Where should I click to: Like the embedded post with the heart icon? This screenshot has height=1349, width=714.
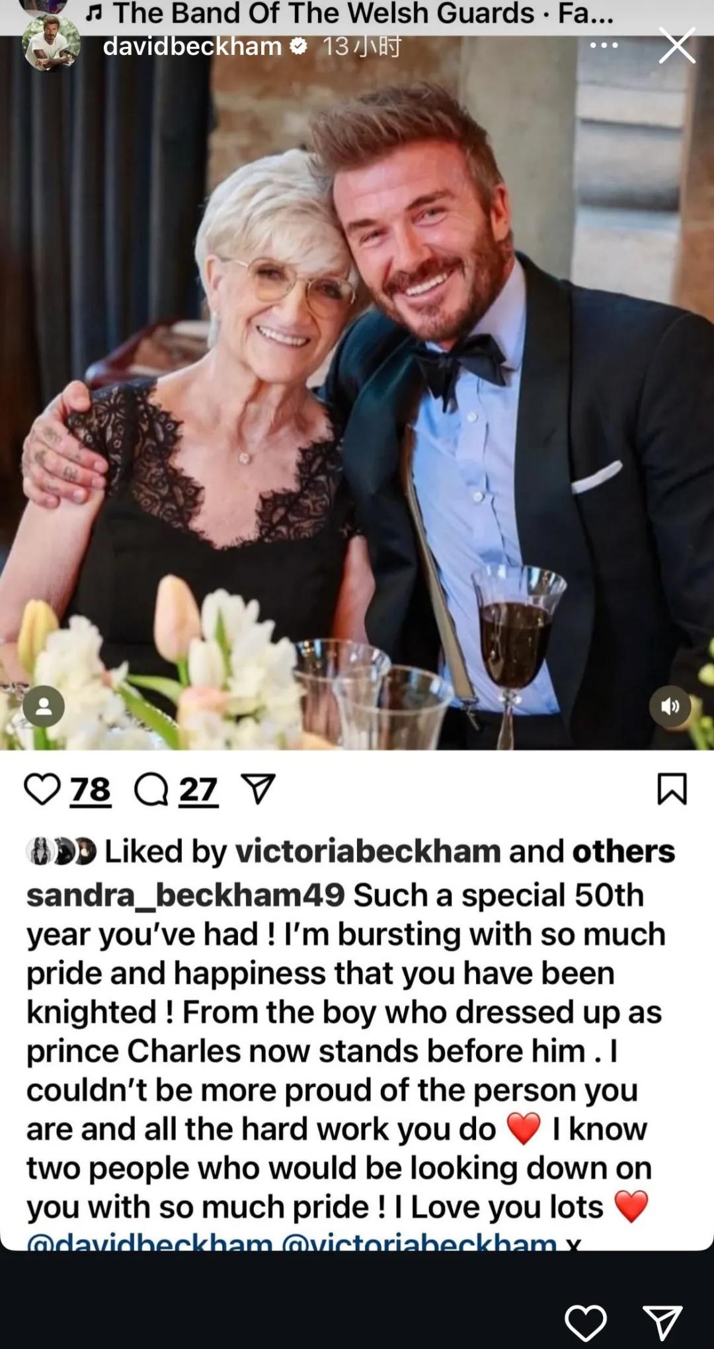[42, 789]
